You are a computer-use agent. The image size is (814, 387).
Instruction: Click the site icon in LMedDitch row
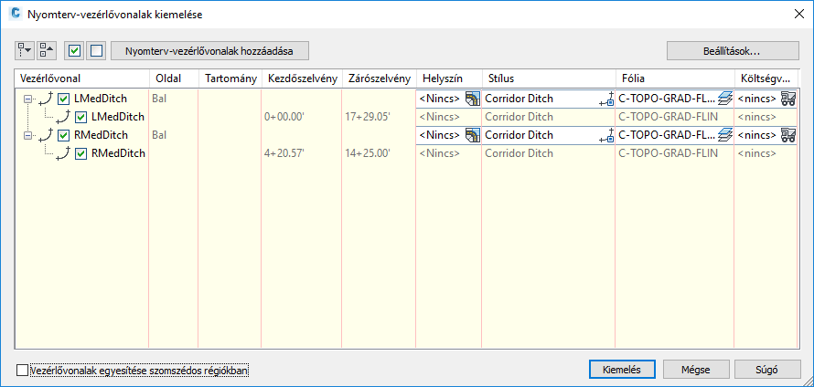coord(472,99)
